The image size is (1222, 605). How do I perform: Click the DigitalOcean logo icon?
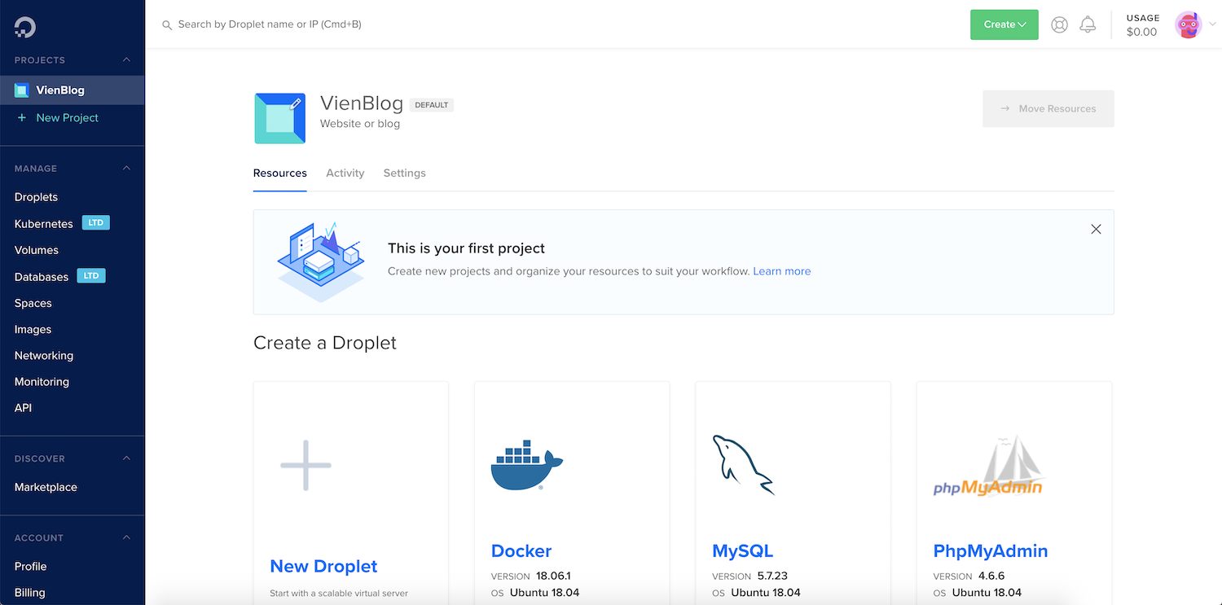24,28
